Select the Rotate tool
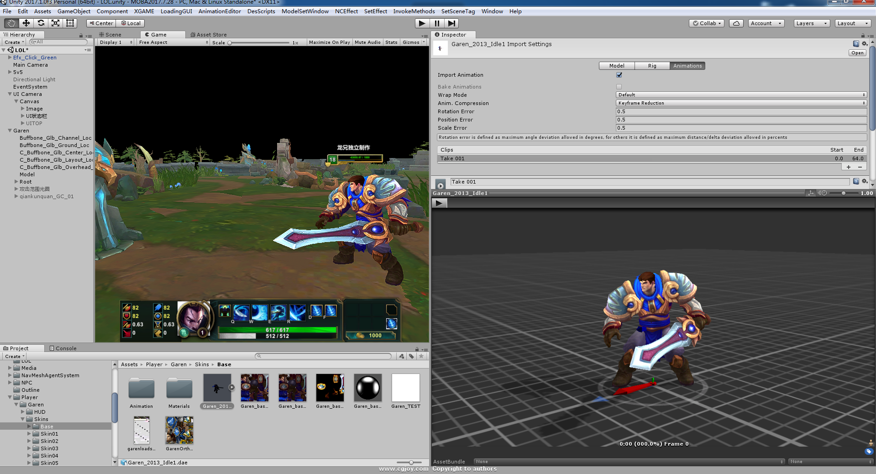This screenshot has width=876, height=474. coord(41,23)
